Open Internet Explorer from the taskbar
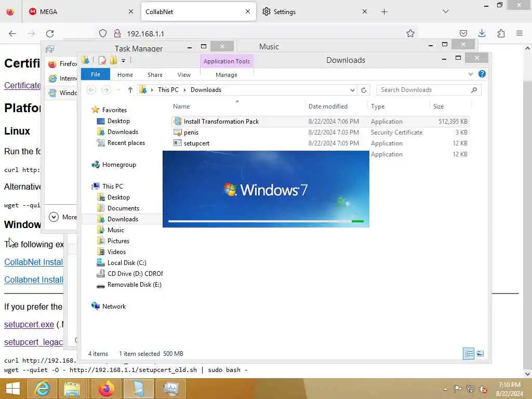532x399 pixels. (x=42, y=389)
